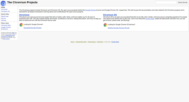The width and height of the screenshot is (189, 102).
Task: Follow the 'Google Chrome' link in intro paragraph
Action: (x=91, y=10)
